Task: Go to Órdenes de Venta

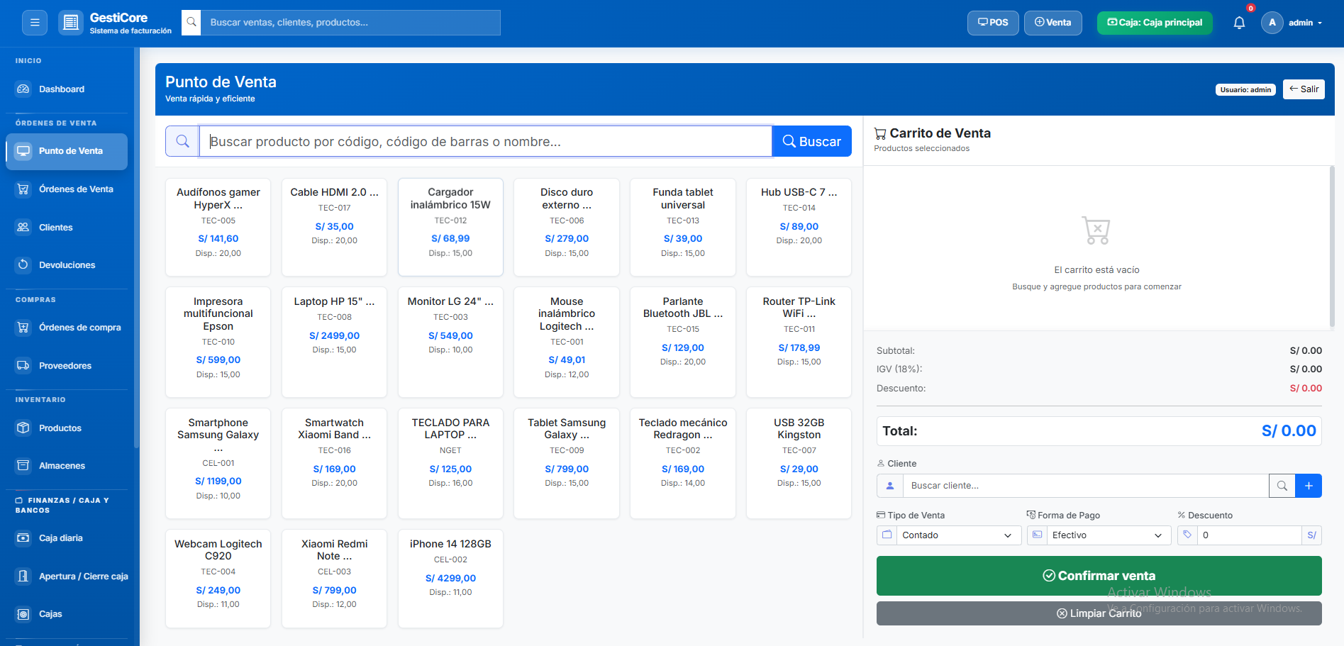Action: pyautogui.click(x=67, y=189)
